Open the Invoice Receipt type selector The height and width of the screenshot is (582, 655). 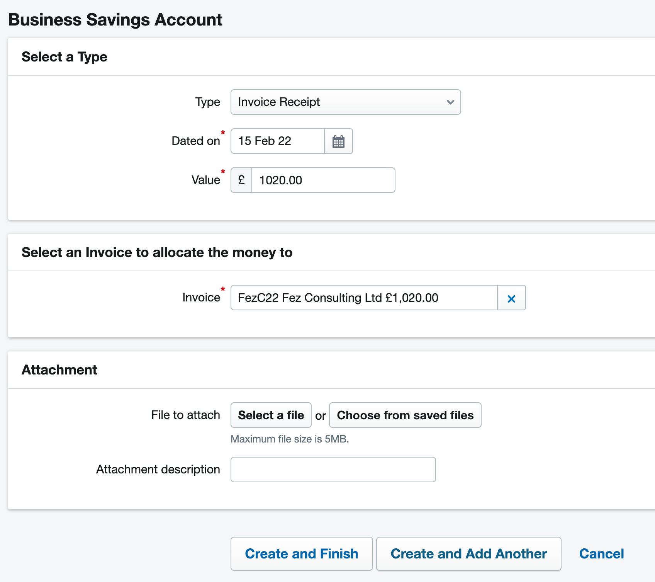click(x=346, y=102)
